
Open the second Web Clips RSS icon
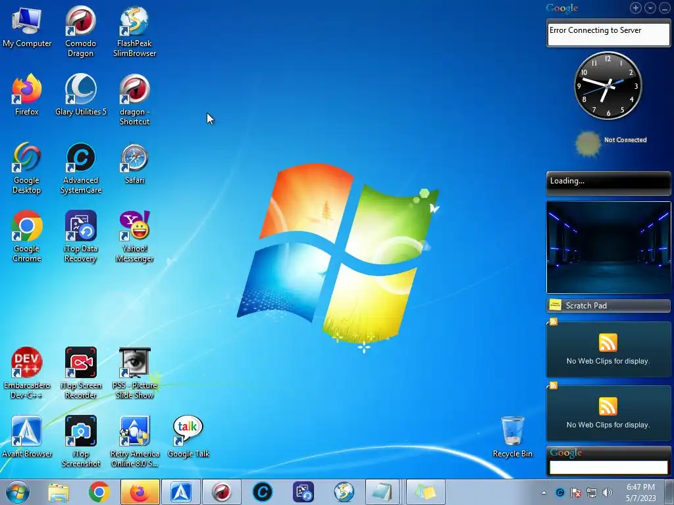click(x=608, y=406)
